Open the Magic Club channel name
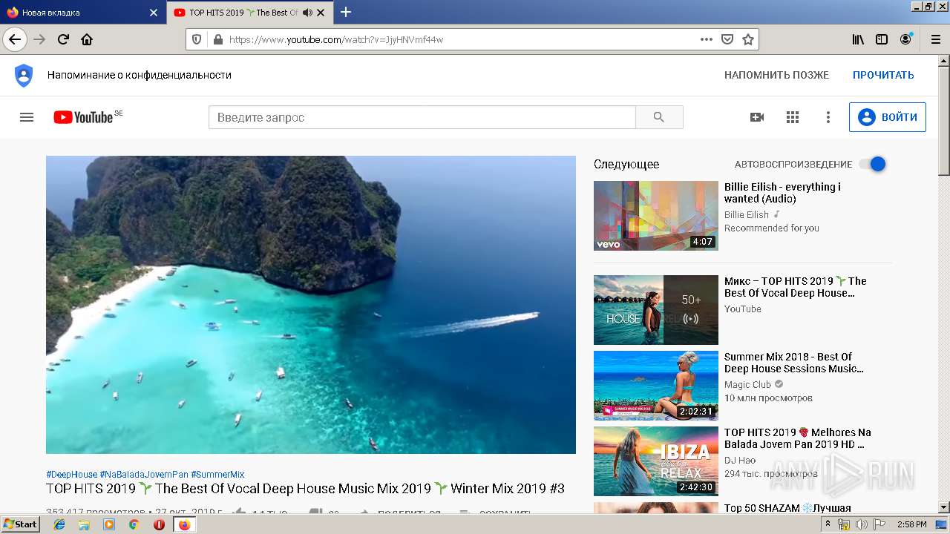 [x=748, y=384]
